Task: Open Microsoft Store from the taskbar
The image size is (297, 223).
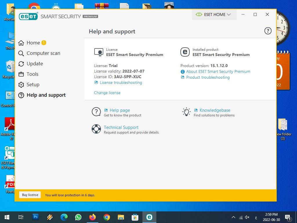Action: point(135,217)
